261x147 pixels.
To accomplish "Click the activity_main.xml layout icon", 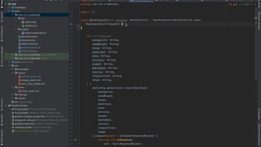I will coord(19,76).
